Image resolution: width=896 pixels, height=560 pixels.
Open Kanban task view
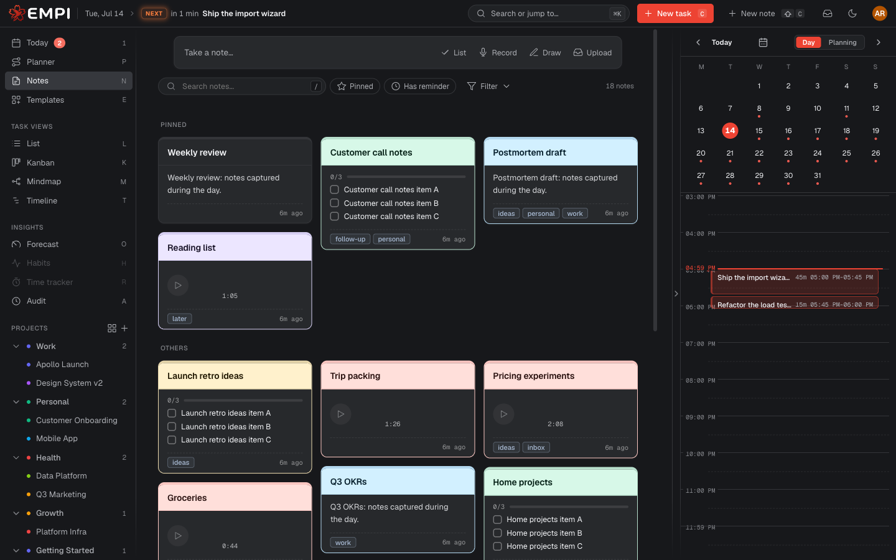[68, 162]
